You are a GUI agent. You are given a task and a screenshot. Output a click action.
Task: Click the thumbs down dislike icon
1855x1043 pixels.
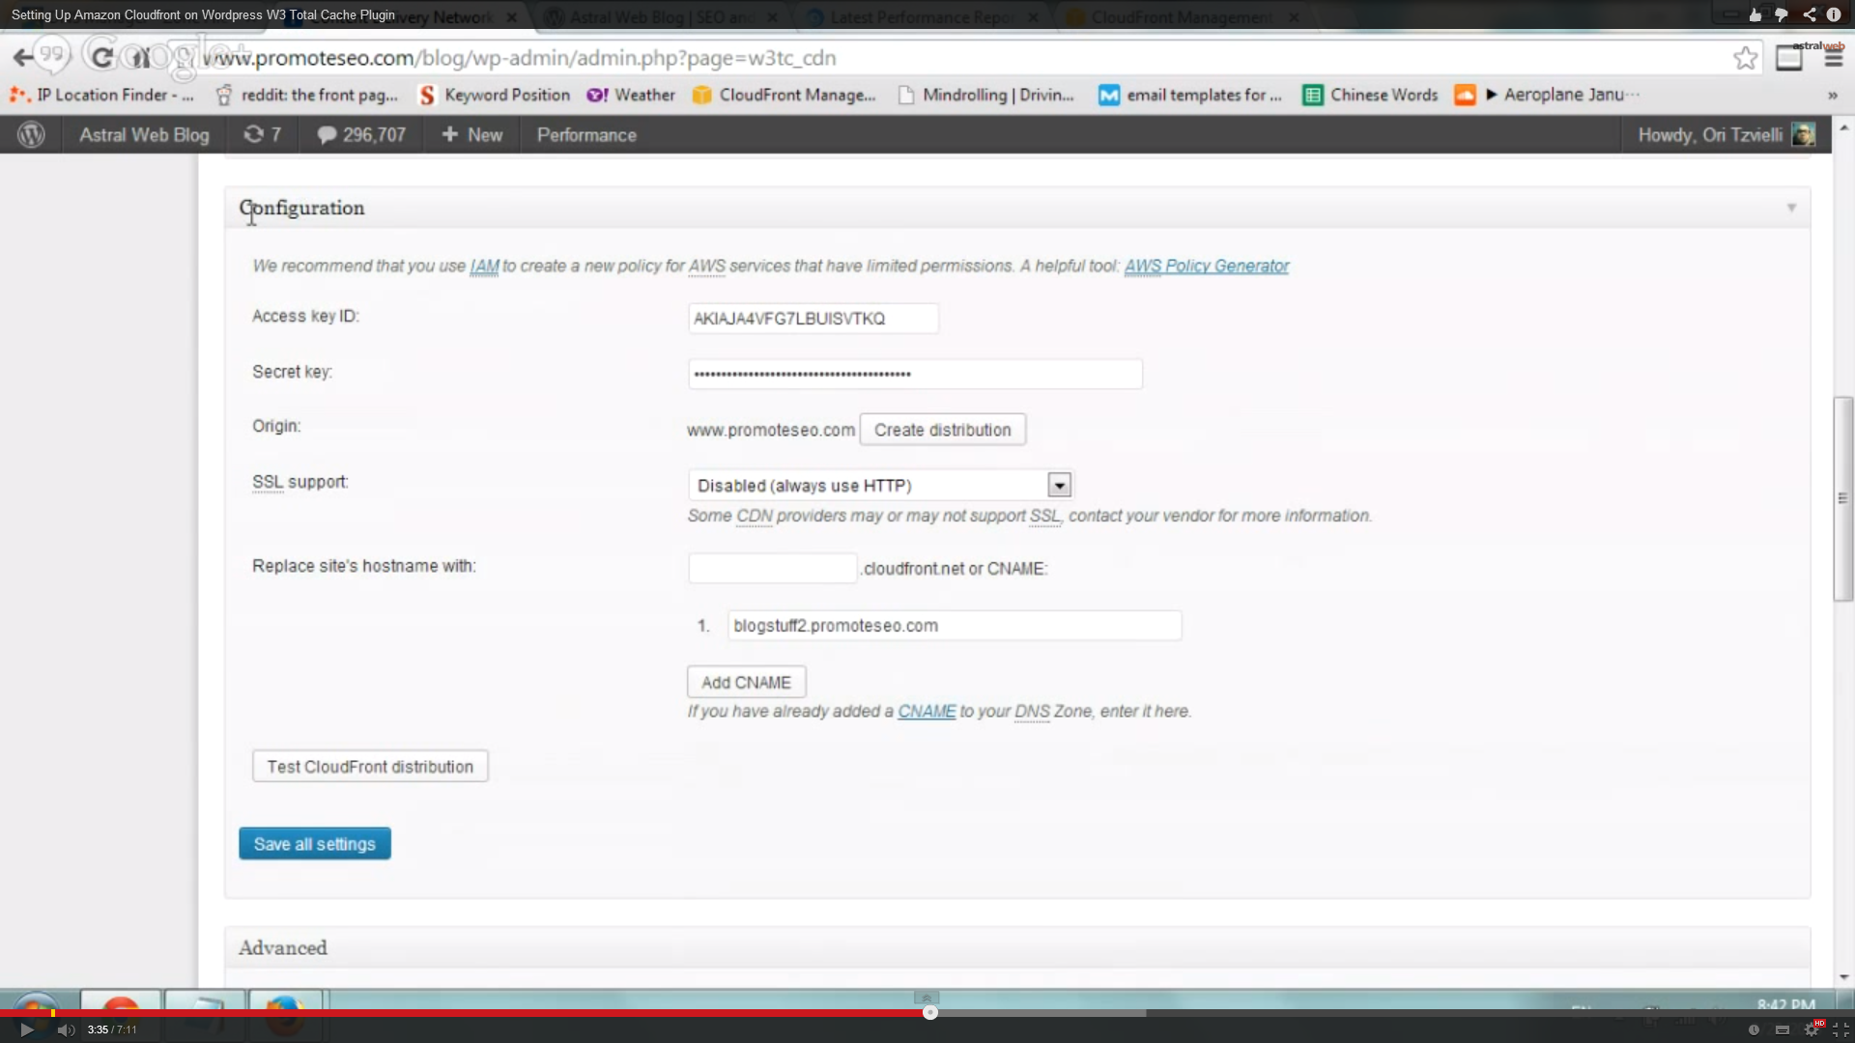1782,14
